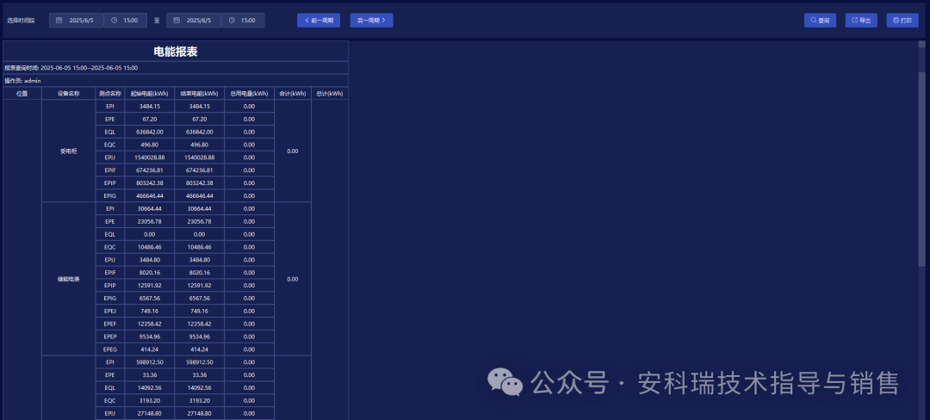Click end energy value 33.36
Screen dimensions: 930x420
coord(199,375)
